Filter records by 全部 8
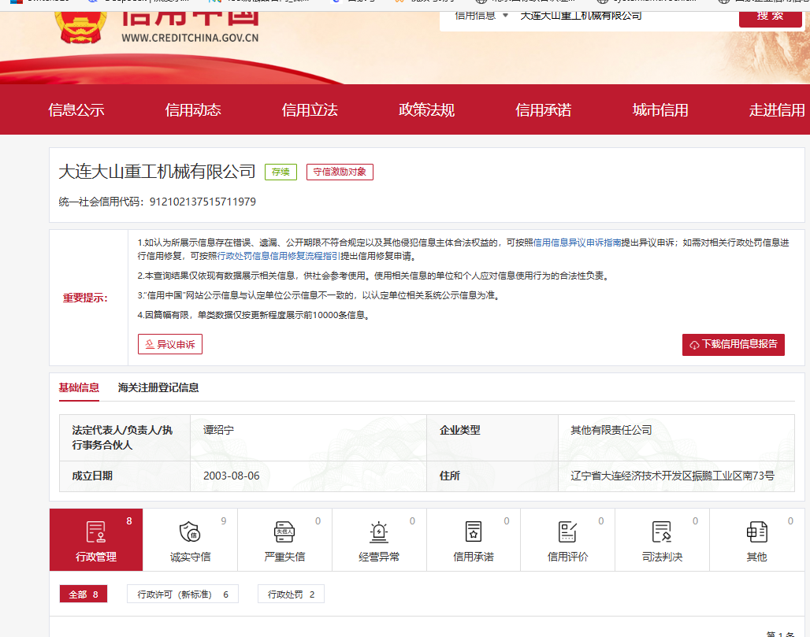810x637 pixels. point(84,594)
